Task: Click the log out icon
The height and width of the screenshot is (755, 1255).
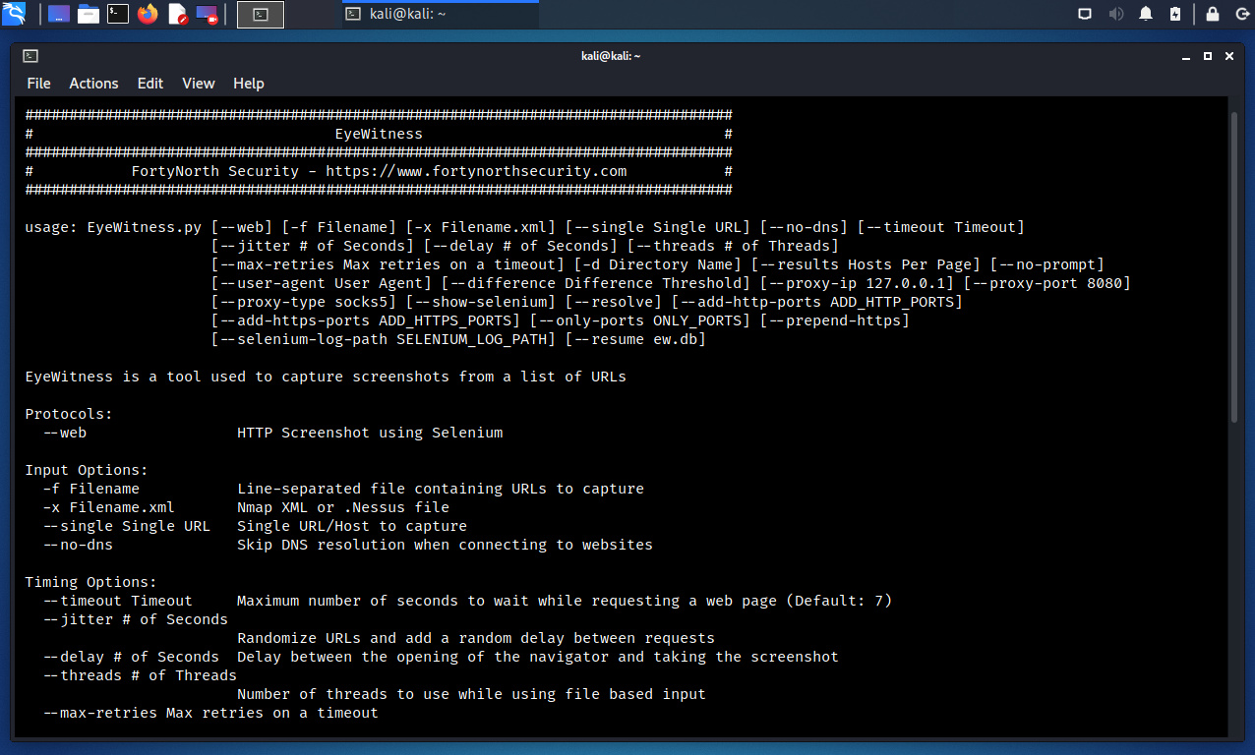Action: coord(1238,14)
